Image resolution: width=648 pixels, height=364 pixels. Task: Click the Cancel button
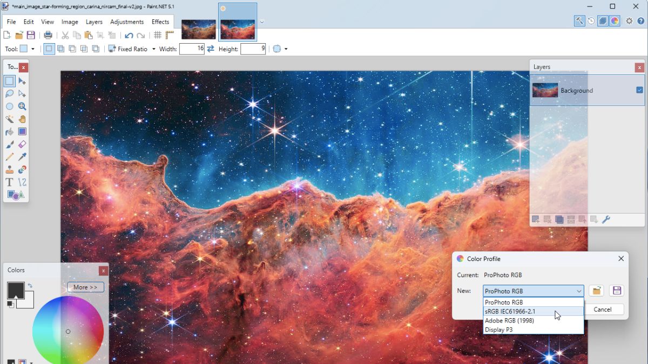click(603, 310)
